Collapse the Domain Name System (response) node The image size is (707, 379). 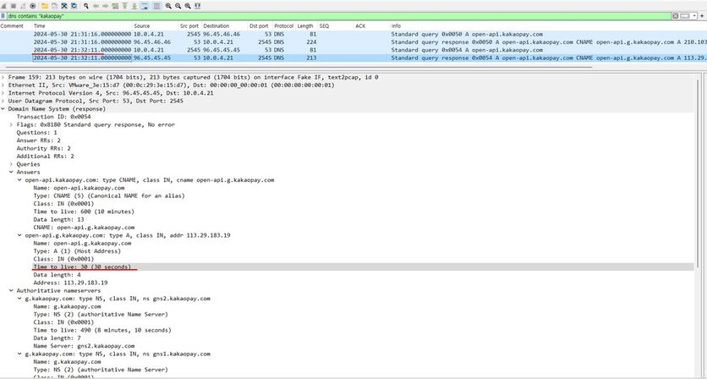3,109
